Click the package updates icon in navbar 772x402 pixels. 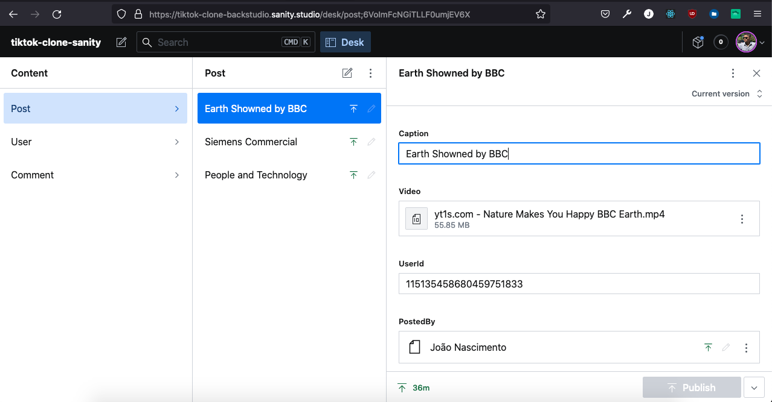point(698,42)
